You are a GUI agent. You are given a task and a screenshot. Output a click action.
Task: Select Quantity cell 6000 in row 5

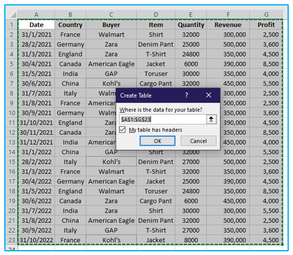(x=191, y=64)
